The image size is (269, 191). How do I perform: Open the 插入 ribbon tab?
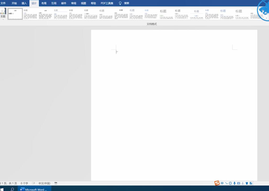click(24, 3)
